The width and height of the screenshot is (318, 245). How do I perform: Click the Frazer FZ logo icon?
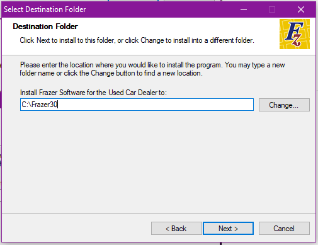tap(295, 34)
